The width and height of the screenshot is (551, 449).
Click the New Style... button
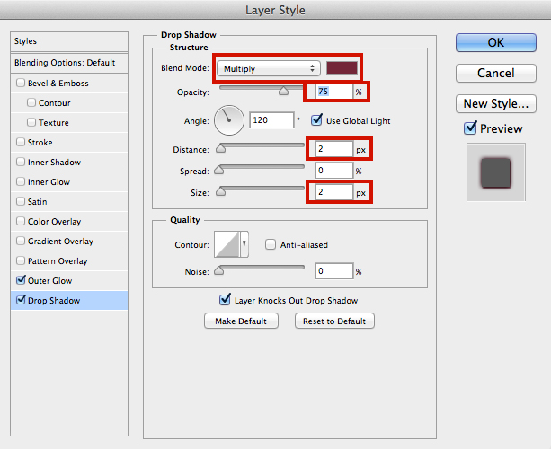point(497,103)
